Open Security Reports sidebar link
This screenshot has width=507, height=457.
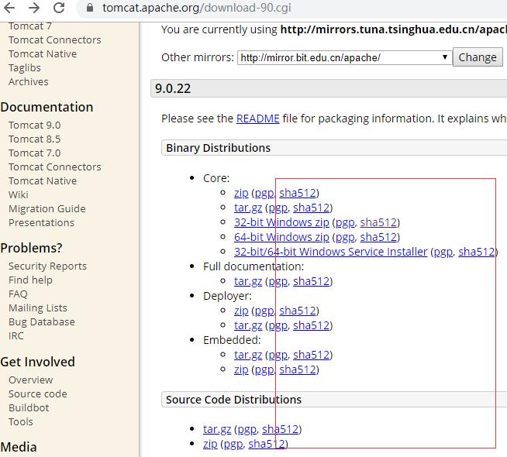tap(47, 266)
